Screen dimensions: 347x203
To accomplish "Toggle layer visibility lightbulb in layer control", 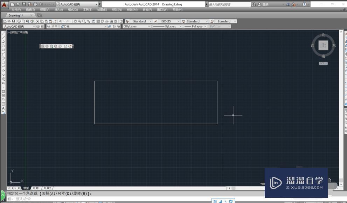I will tap(53, 26).
